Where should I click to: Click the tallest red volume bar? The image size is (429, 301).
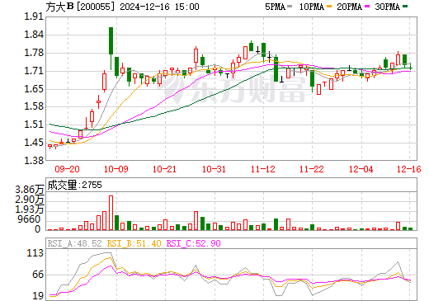111,213
